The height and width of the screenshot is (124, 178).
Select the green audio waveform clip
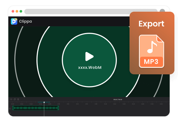(x=35, y=108)
